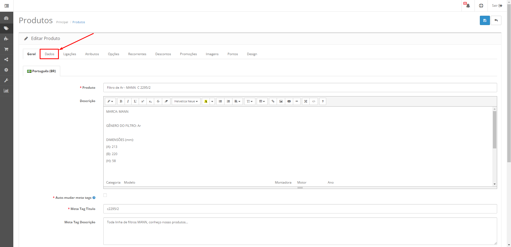Insert an ordered numbered list
511x247 pixels.
tap(228, 101)
